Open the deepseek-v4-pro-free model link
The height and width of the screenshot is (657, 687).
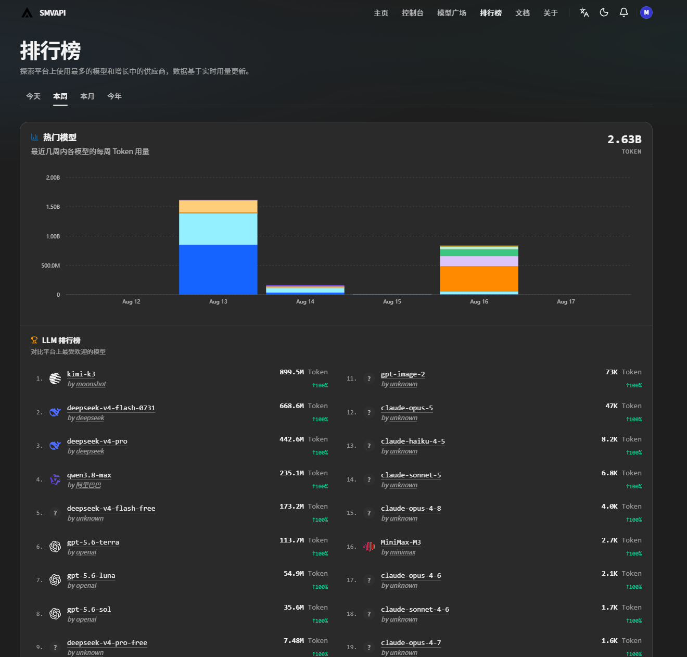point(107,643)
